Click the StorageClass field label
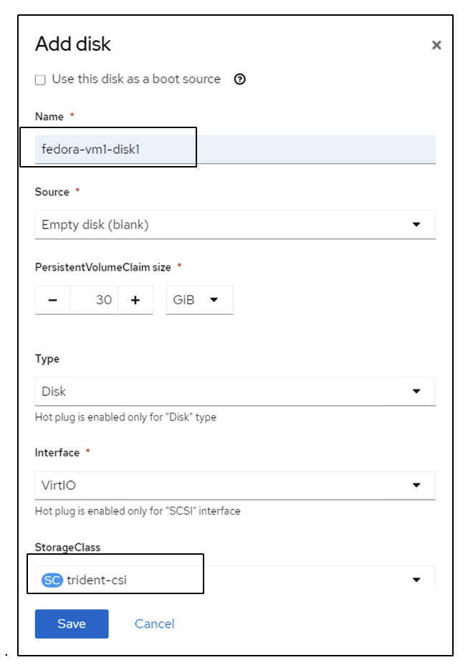 point(67,547)
